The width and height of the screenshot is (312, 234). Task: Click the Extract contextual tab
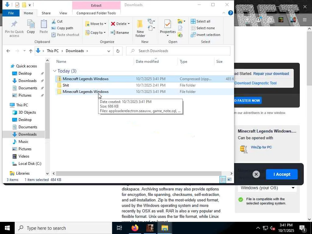pos(96,5)
